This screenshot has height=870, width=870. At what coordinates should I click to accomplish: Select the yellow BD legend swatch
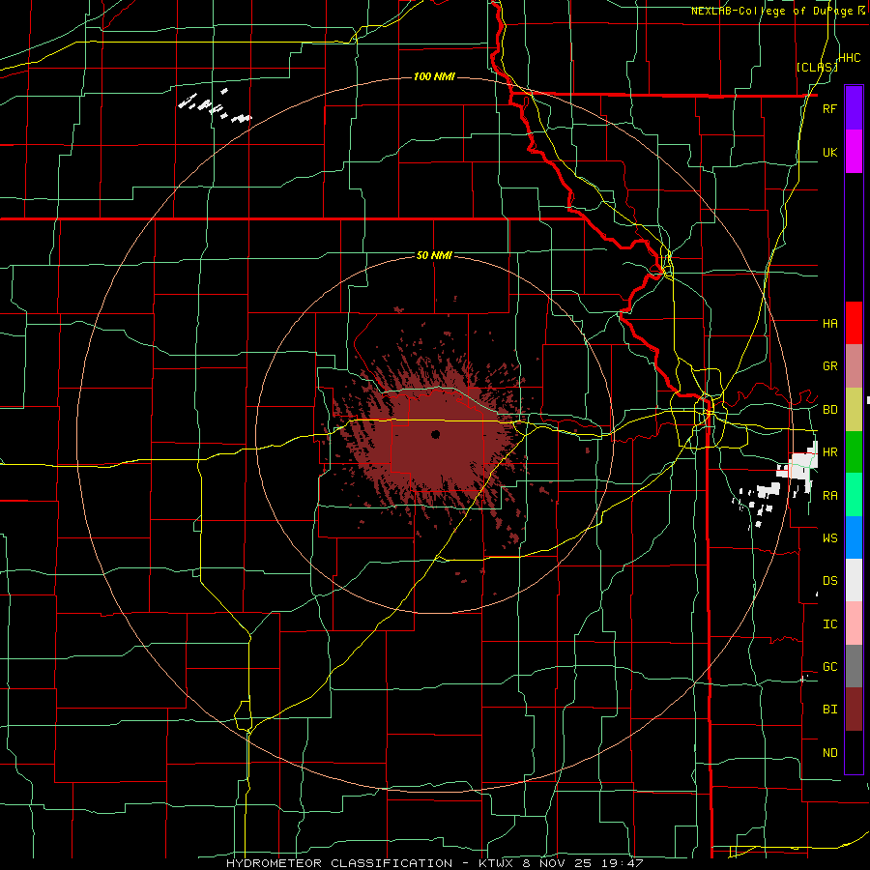point(854,410)
